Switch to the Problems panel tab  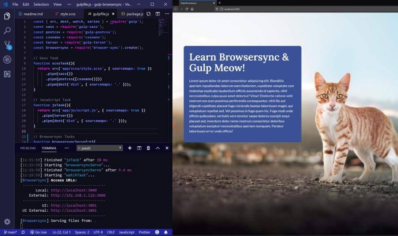coord(28,148)
